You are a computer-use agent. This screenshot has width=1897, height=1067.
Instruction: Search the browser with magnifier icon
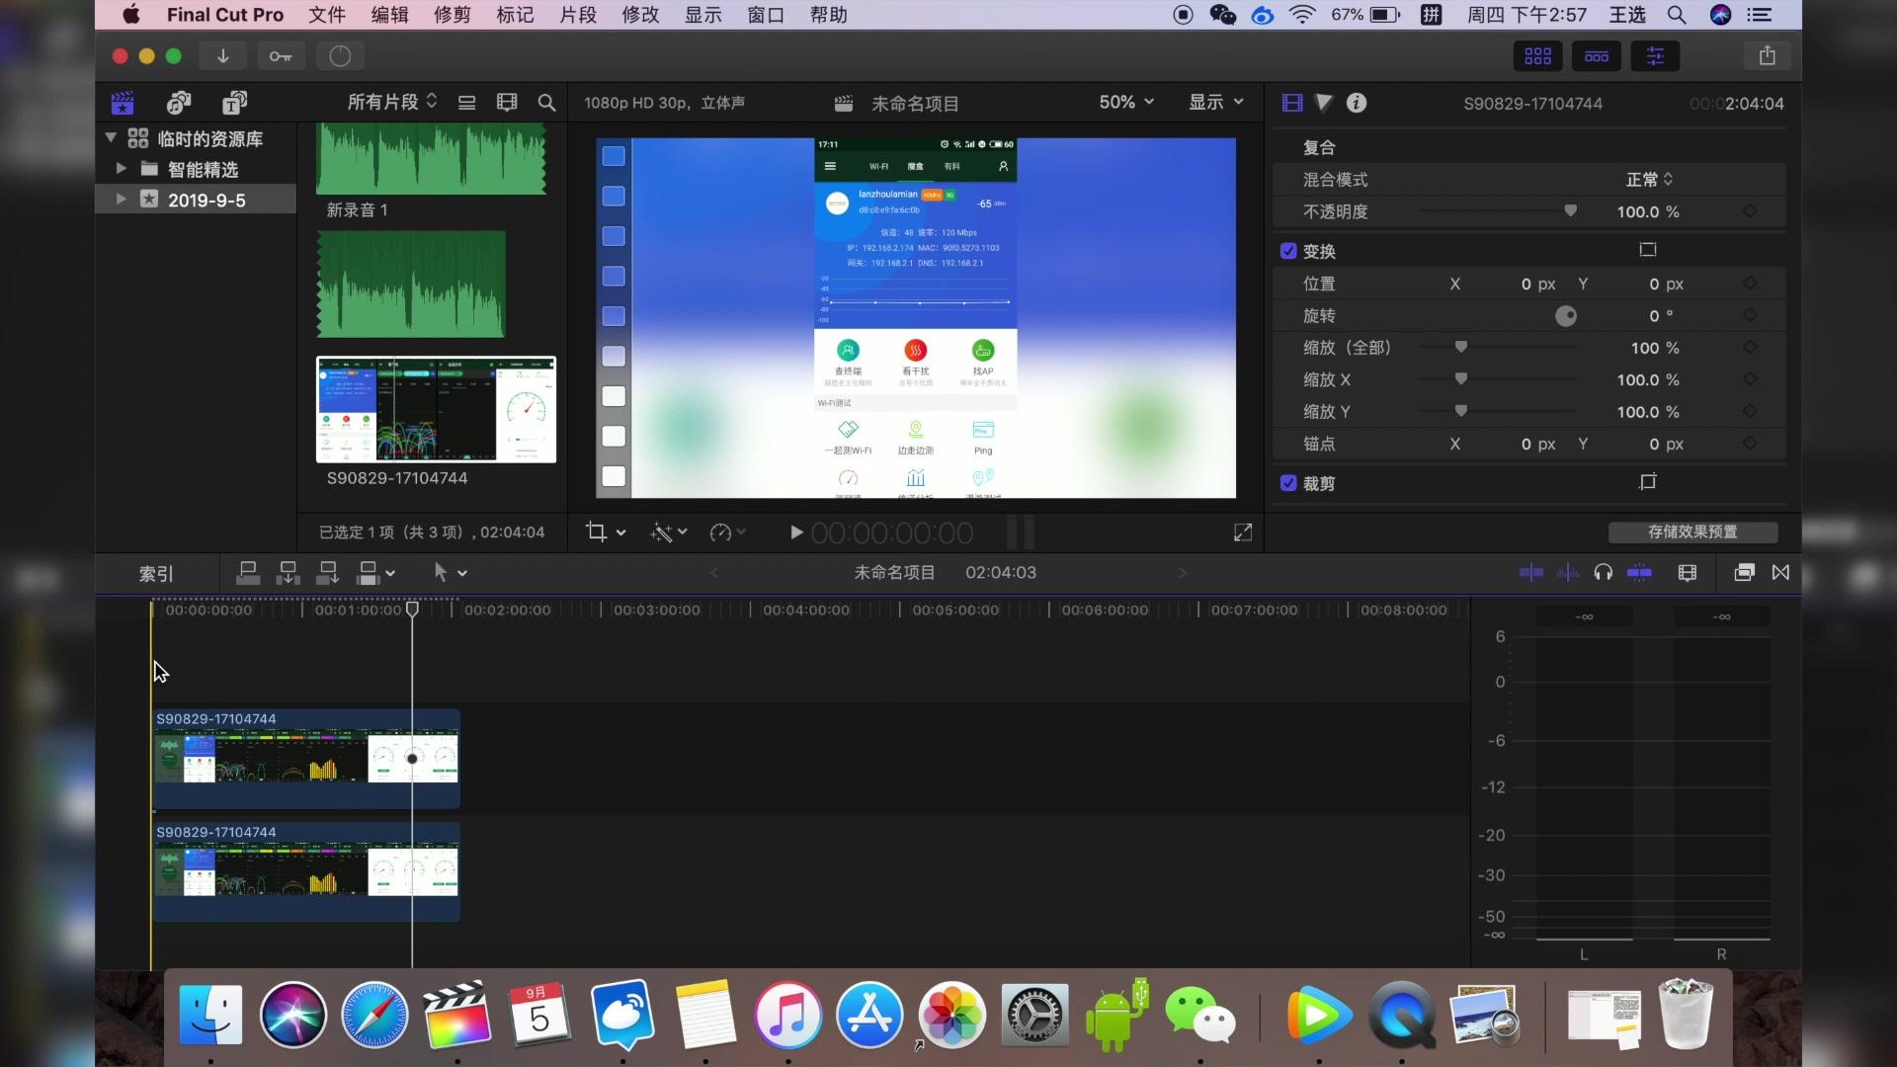[546, 103]
